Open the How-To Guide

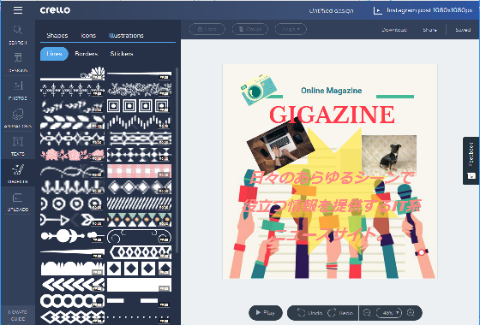[18, 316]
